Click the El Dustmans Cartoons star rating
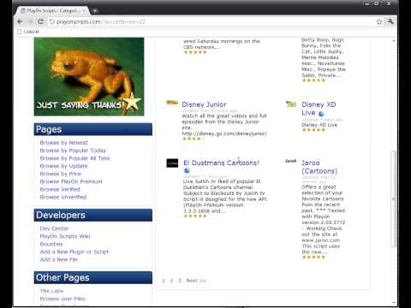Image resolution: width=411 pixels, height=308 pixels. tap(194, 216)
